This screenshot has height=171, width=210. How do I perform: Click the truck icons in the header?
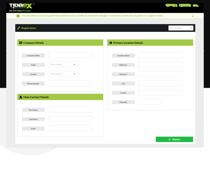click(182, 5)
